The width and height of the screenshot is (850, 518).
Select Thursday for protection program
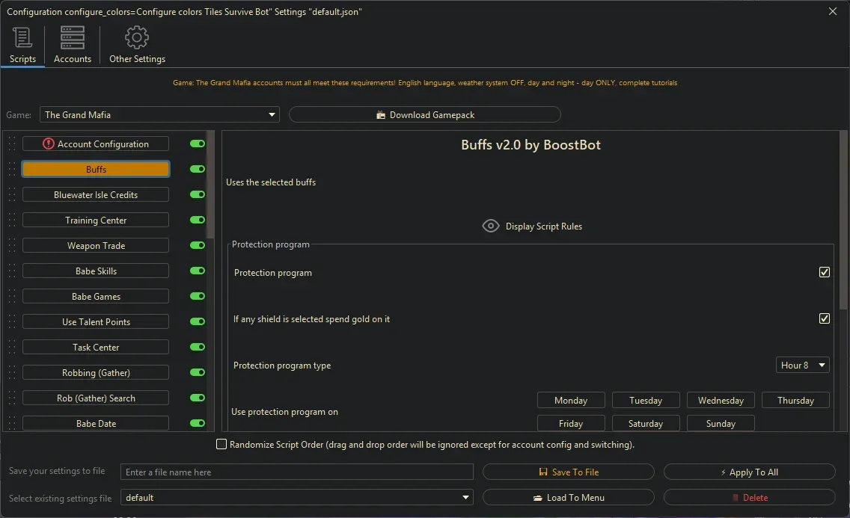click(x=795, y=401)
